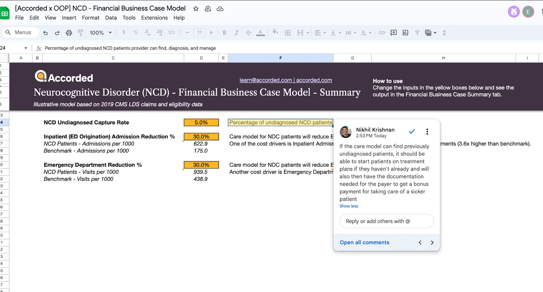Image resolution: width=543 pixels, height=292 pixels.
Task: Open the 100% zoom dropdown
Action: [x=100, y=33]
